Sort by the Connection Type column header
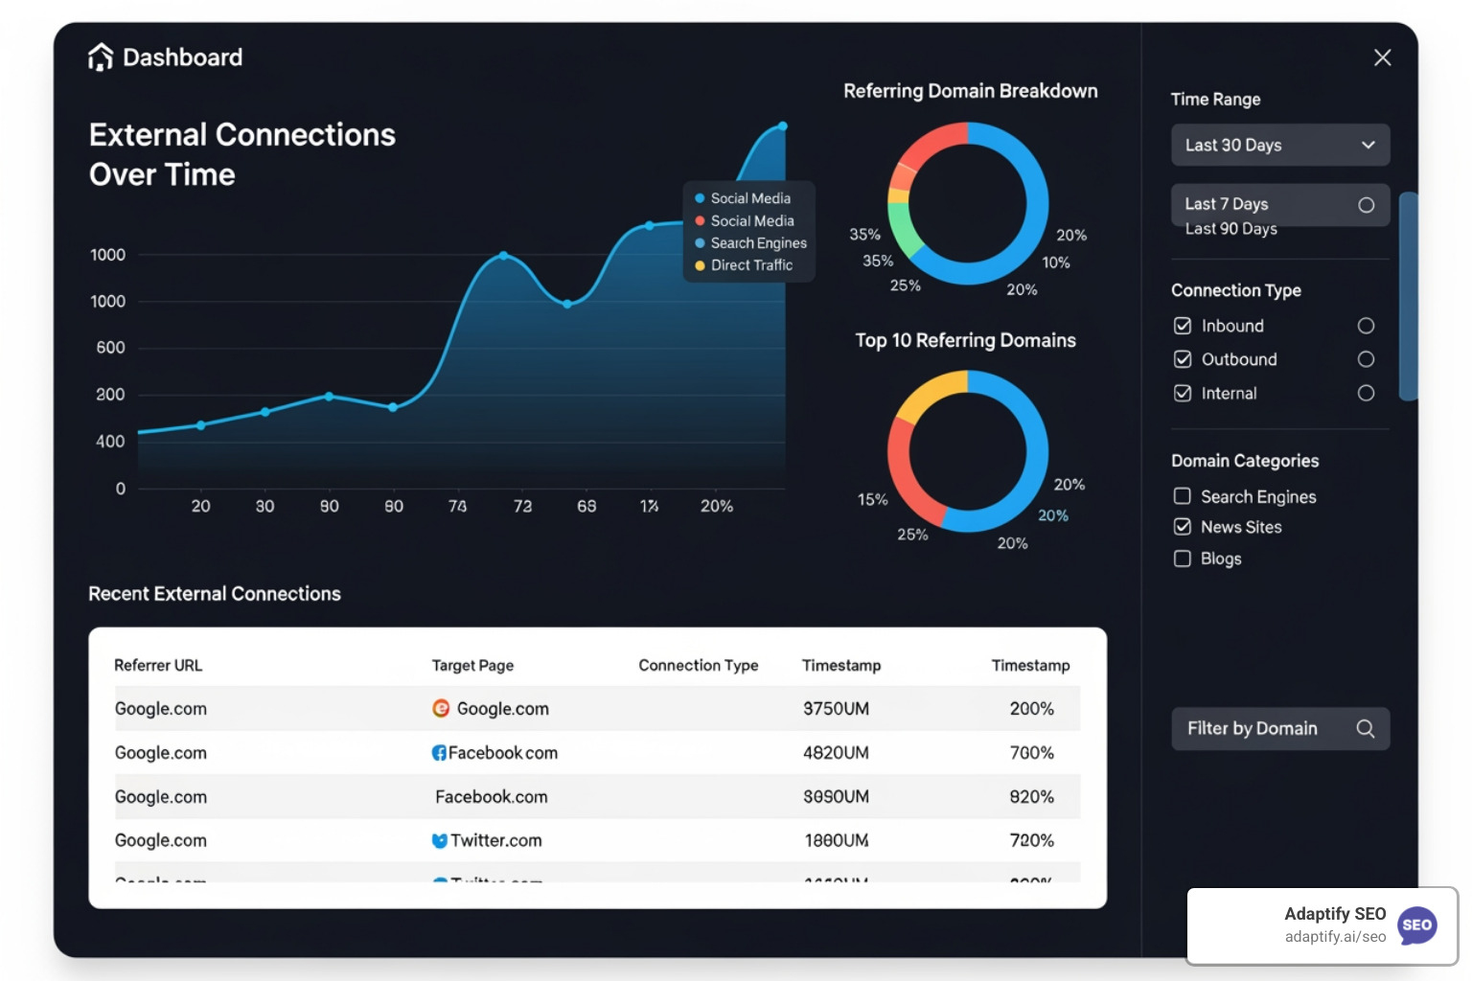This screenshot has width=1472, height=981. click(x=699, y=665)
